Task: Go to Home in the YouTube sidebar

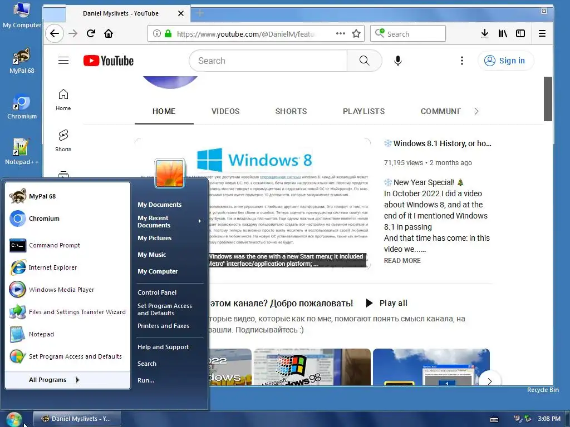Action: (63, 100)
